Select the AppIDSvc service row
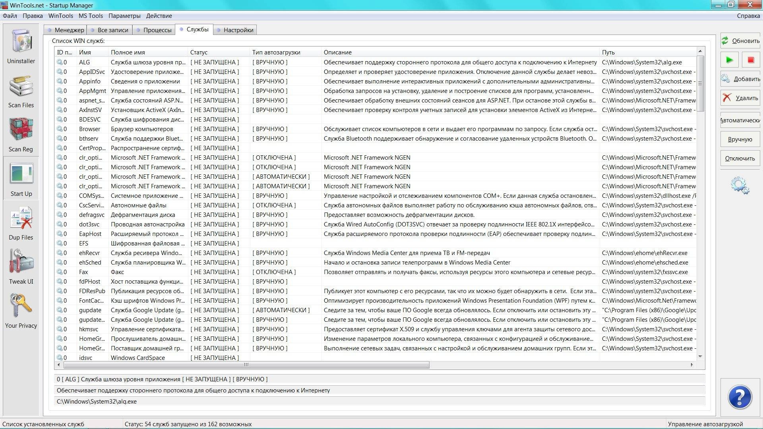This screenshot has width=763, height=429. coord(376,72)
